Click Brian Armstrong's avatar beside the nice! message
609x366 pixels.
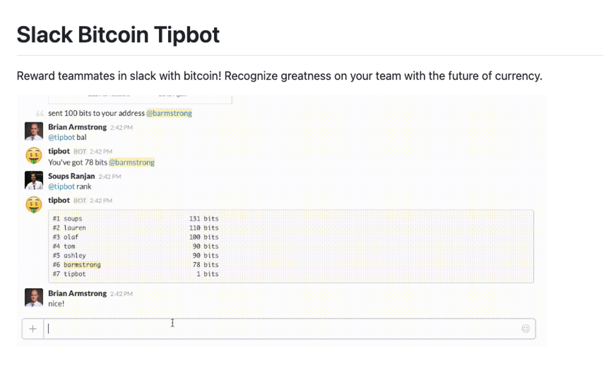pyautogui.click(x=33, y=297)
